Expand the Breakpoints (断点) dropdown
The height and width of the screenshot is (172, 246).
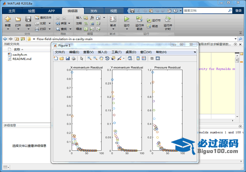(113, 29)
